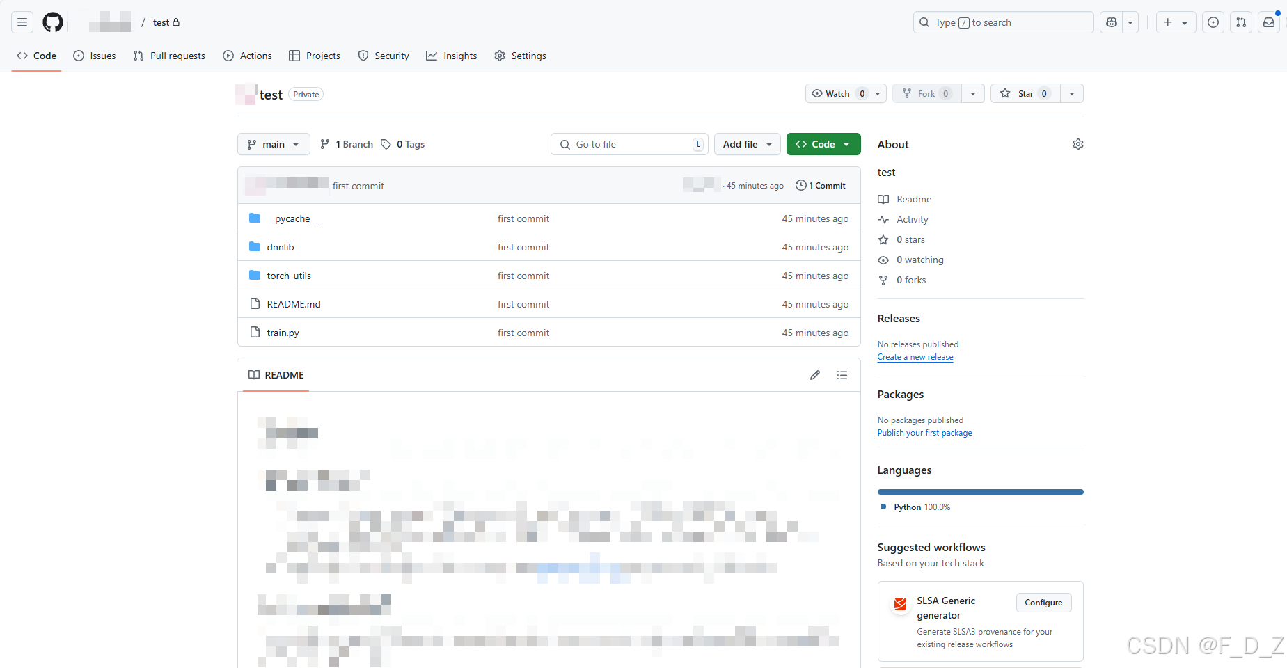Screen dimensions: 1287x668
Task: Click the __pycache__ folder icon
Action: (x=255, y=218)
